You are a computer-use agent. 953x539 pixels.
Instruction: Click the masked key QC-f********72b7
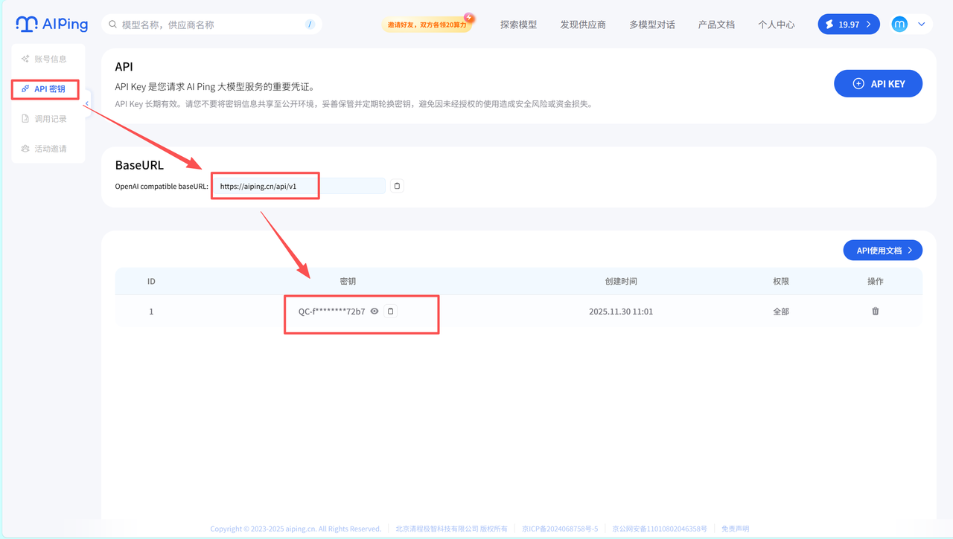[332, 312]
